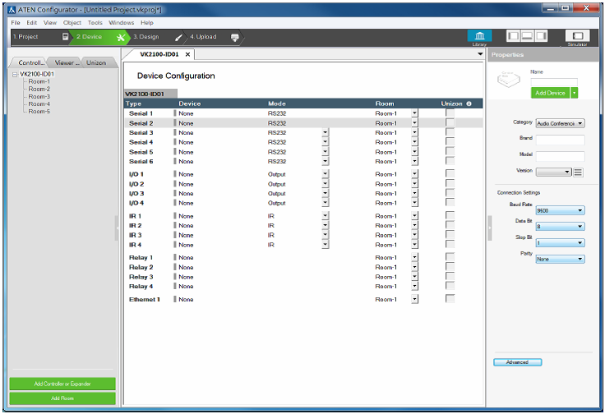This screenshot has width=605, height=414.
Task: Close the VK2100-ID01 tab
Action: coord(187,54)
